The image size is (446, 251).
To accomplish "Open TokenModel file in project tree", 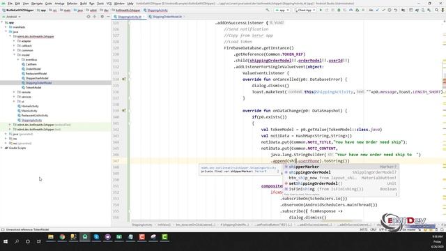I will (33, 87).
